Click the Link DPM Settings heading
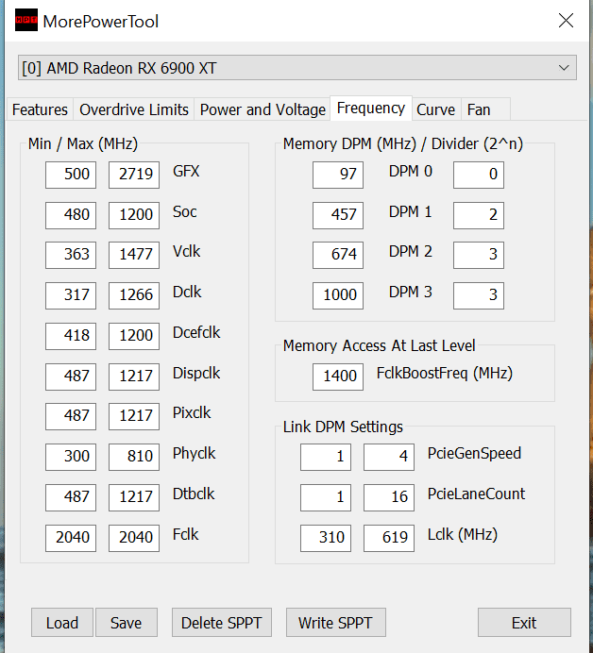Image resolution: width=593 pixels, height=653 pixels. point(343,427)
